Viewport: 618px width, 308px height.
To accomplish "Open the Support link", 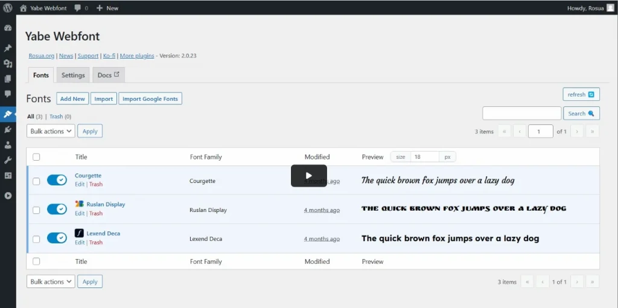I will pos(88,56).
